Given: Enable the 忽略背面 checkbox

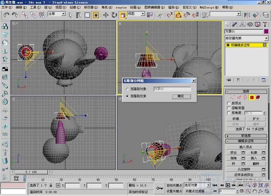Looking at the screenshot, I should click(x=229, y=108).
